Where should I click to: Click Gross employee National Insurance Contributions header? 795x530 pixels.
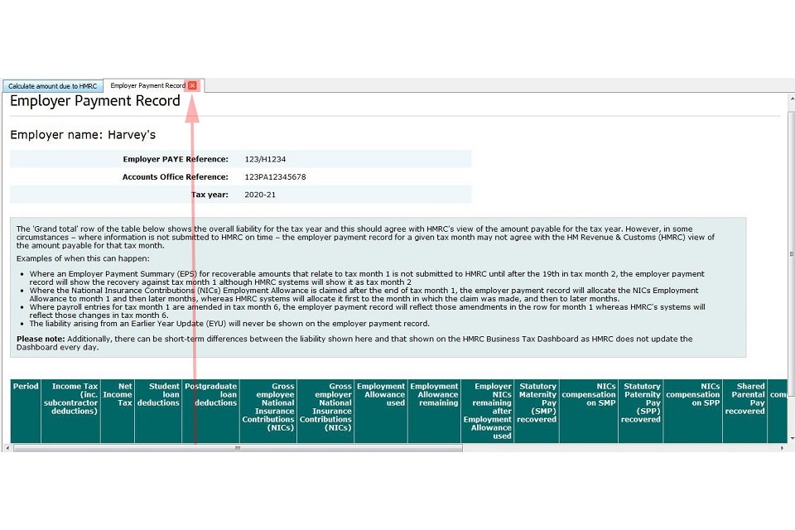point(267,412)
